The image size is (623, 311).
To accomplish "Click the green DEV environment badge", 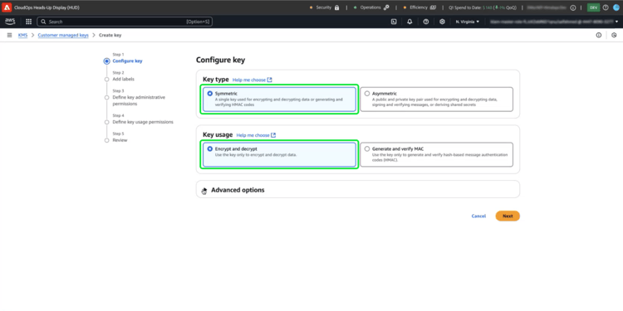I will click(x=594, y=7).
